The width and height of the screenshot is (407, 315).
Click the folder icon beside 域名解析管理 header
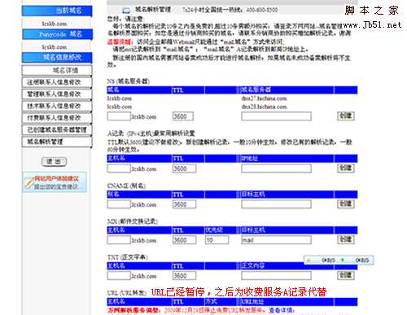(126, 11)
